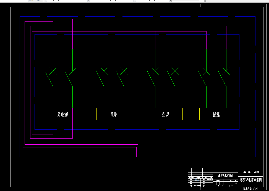The image size is (269, 191).
Task: Select the 照明 load box label
Action: [114, 115]
